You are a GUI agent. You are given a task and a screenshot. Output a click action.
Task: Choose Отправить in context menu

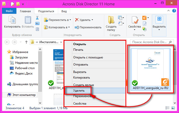(x=81, y=65)
